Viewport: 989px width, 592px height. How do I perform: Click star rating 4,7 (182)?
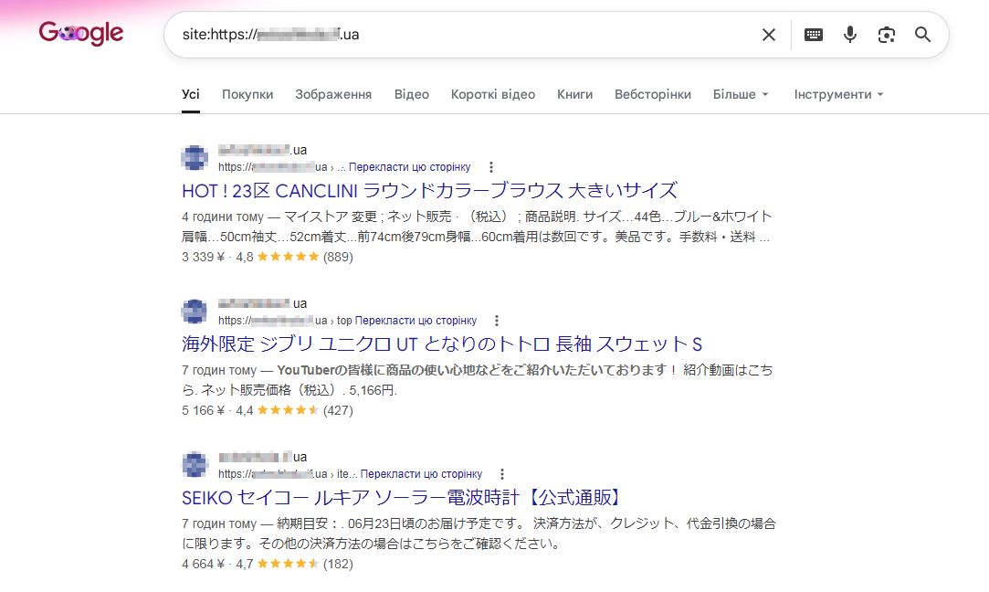coord(295,564)
